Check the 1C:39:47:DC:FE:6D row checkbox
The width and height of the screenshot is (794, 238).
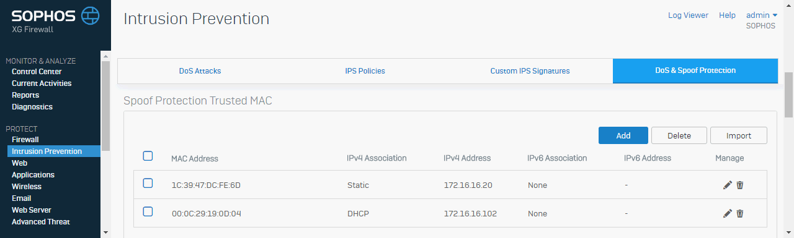click(x=148, y=183)
